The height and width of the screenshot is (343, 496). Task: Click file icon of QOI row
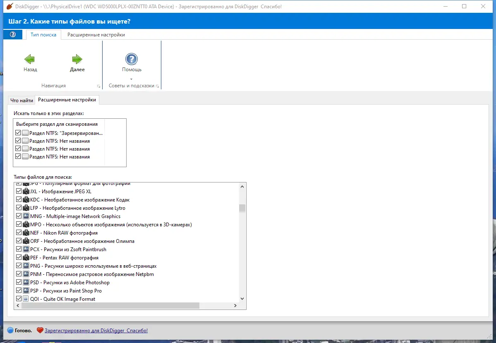pos(26,299)
